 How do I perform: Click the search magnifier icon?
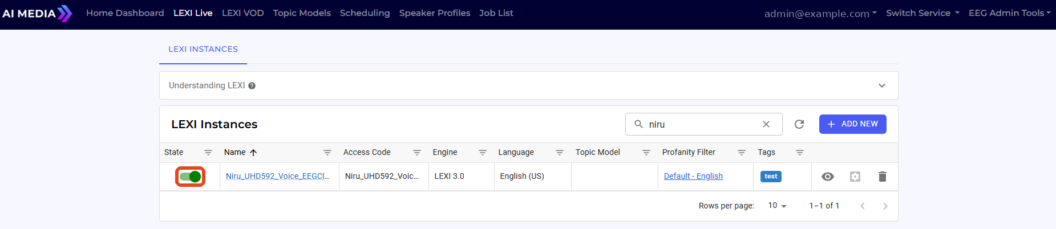coord(639,124)
